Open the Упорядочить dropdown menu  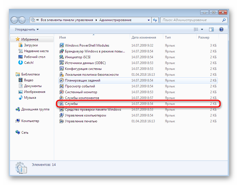[x=27, y=29]
